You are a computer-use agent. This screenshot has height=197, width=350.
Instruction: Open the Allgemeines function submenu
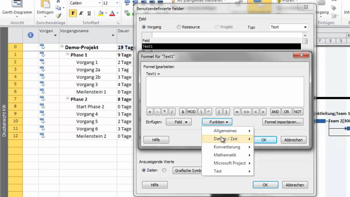(227, 131)
